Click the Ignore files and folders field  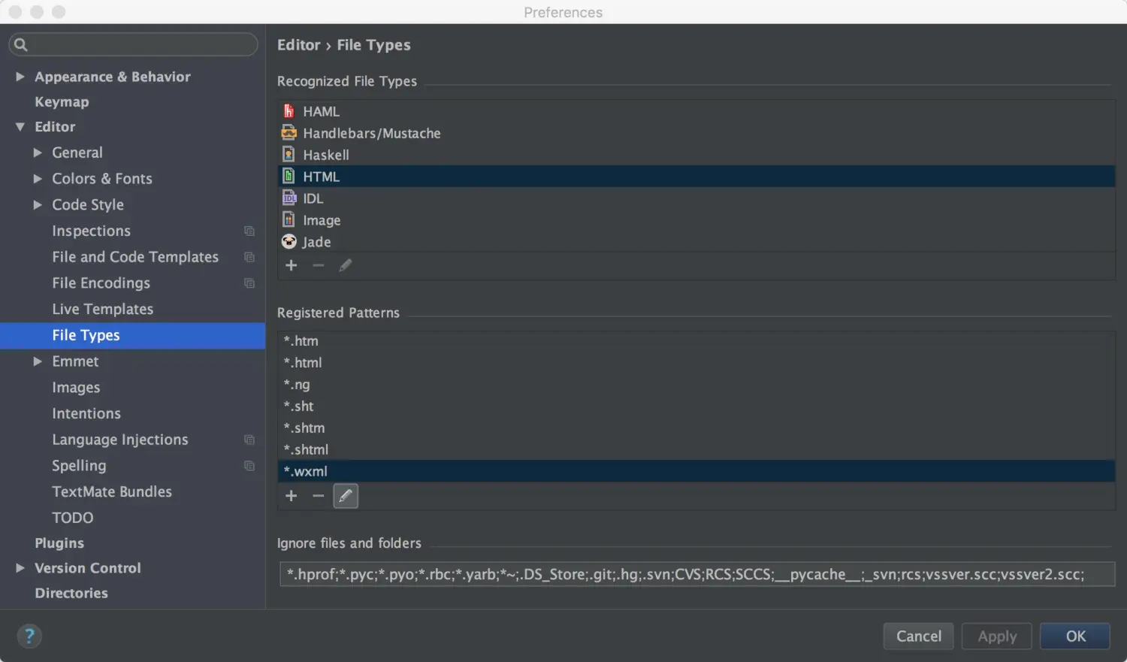point(697,574)
